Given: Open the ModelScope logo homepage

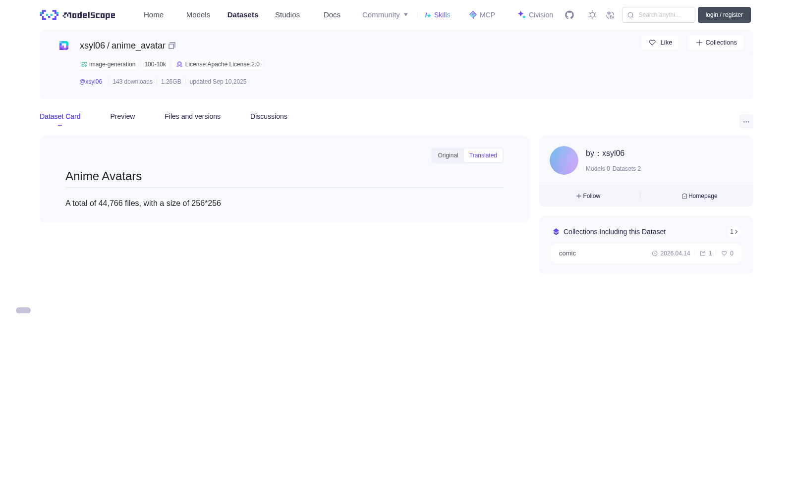Looking at the screenshot, I should click(77, 15).
